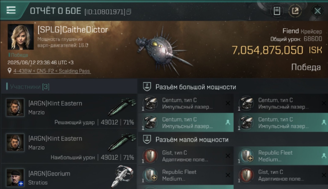The width and height of the screenshot is (328, 189).
Task: Close the battle report window
Action: (x=317, y=11)
